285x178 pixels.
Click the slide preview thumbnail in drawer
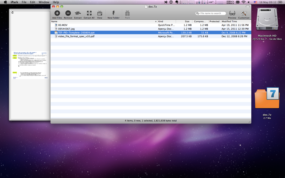tap(30, 65)
